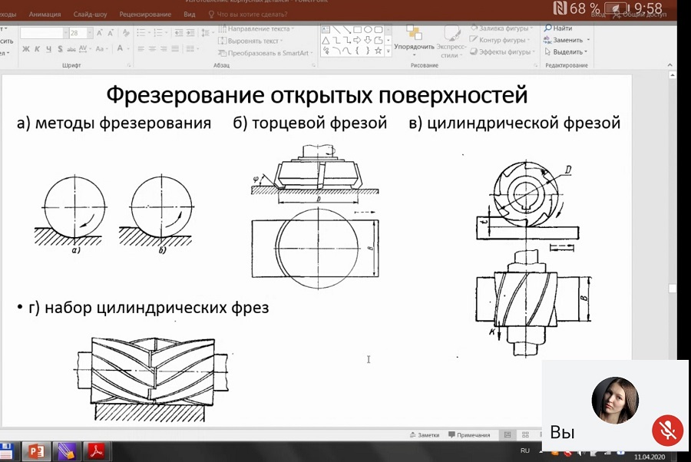
Task: Open Контур фигуры outline color
Action: click(x=501, y=40)
